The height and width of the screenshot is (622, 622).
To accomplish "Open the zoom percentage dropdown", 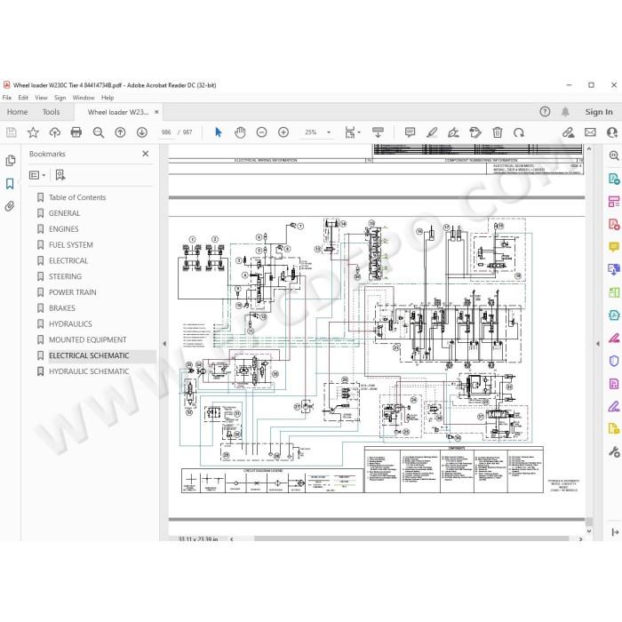I will (x=318, y=132).
